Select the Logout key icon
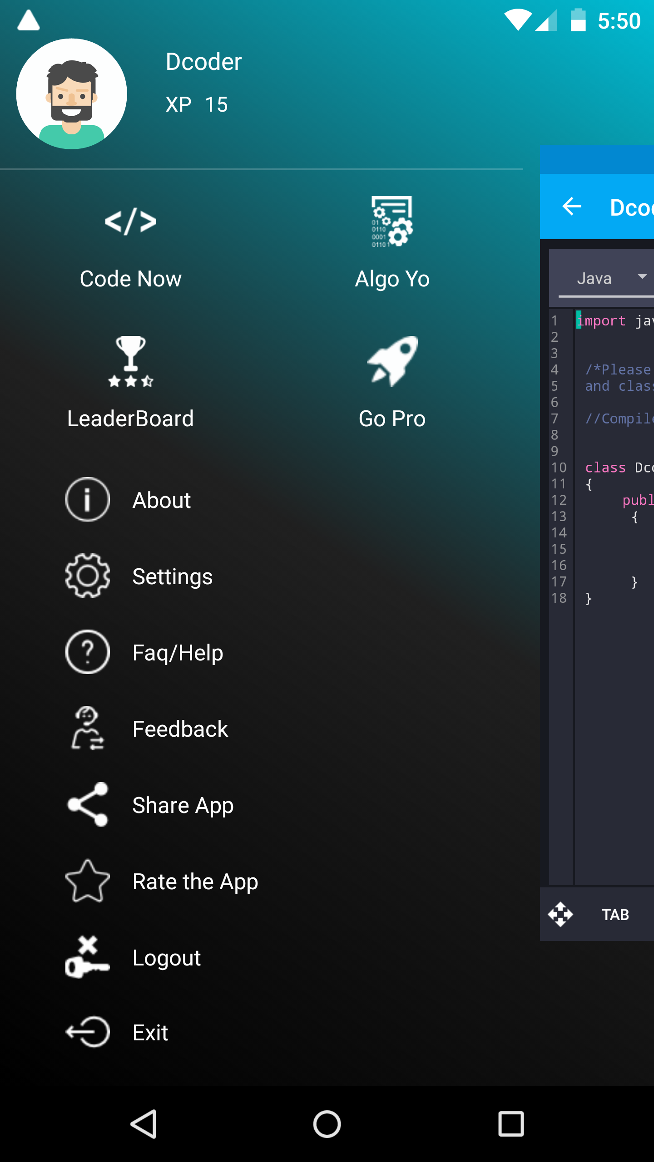Screen dimensions: 654x1162 pyautogui.click(x=88, y=957)
